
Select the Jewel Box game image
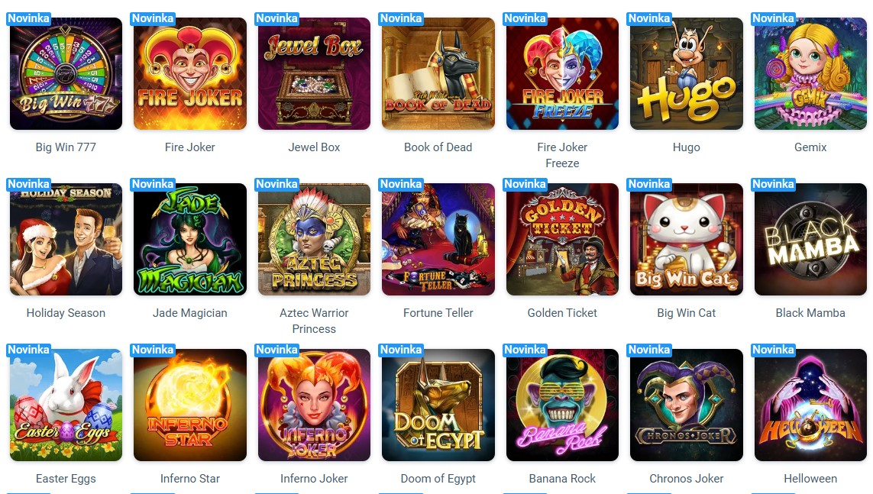point(314,73)
